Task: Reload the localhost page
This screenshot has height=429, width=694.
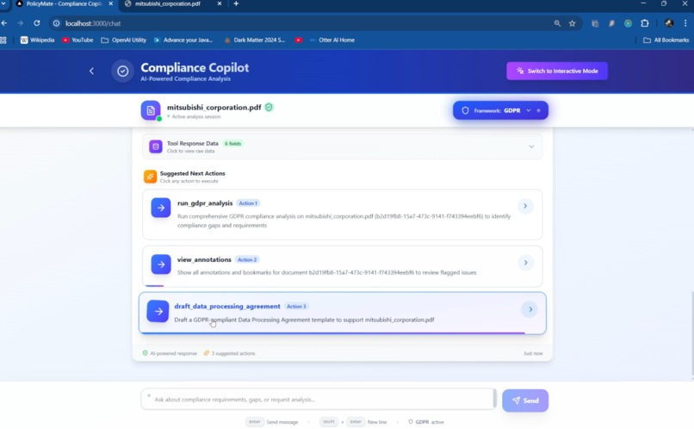Action: click(37, 23)
